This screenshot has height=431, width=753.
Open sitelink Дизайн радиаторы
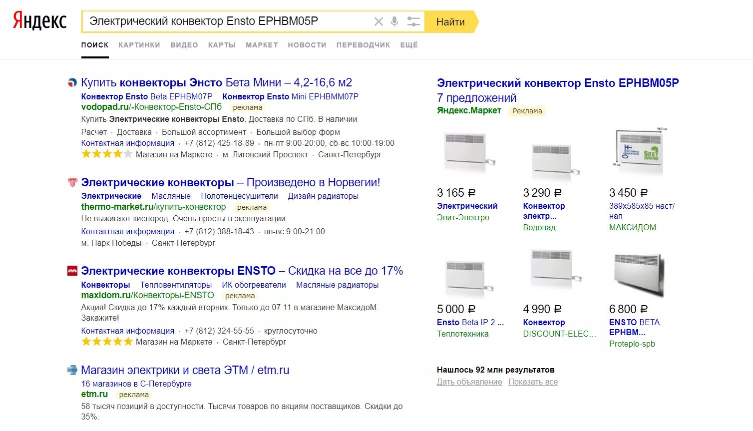323,196
